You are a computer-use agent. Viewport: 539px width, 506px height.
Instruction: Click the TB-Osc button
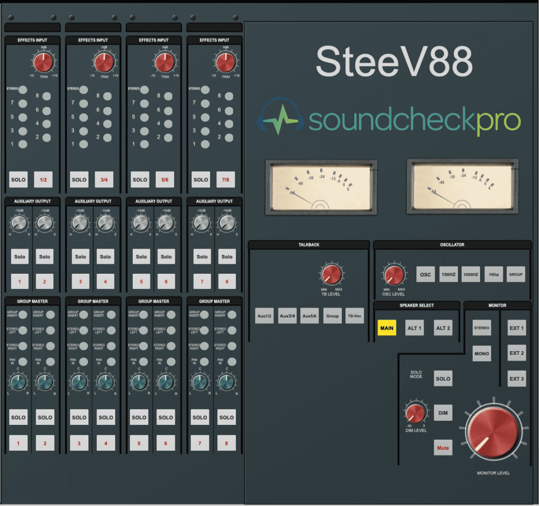pos(354,315)
